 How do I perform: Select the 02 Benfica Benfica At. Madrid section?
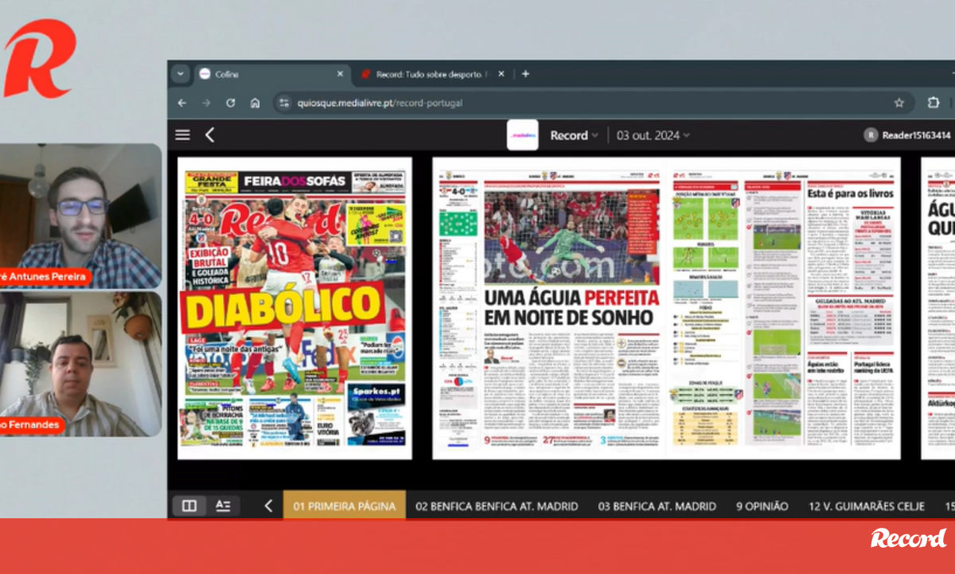(497, 506)
